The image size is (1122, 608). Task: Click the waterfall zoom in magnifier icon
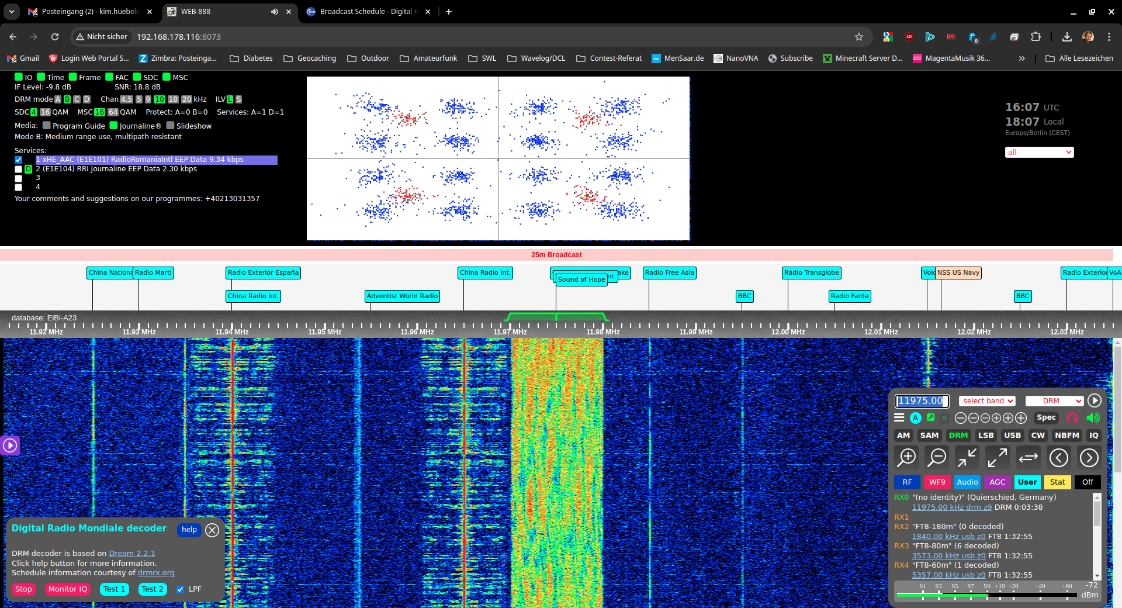[x=907, y=458]
